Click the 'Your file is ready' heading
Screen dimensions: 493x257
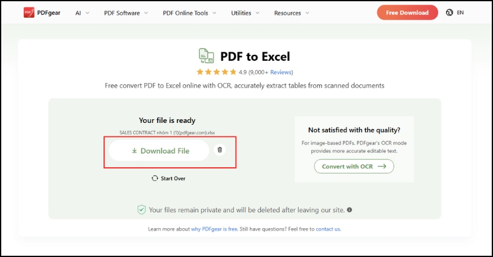pos(167,121)
